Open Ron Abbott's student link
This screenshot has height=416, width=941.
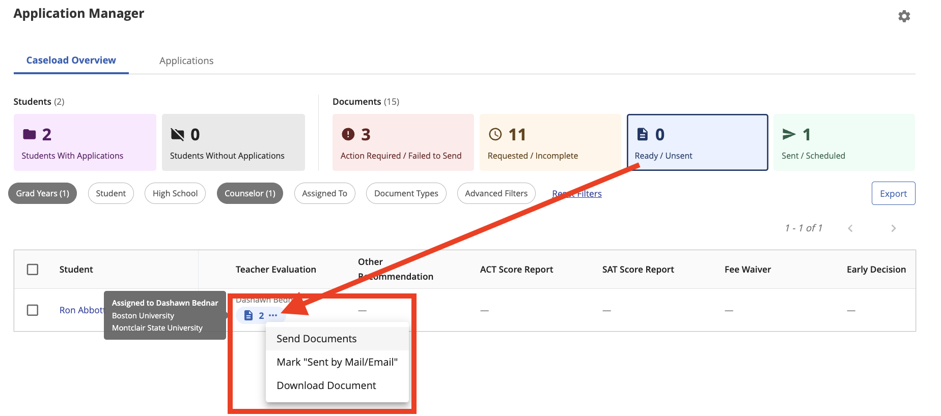[81, 310]
